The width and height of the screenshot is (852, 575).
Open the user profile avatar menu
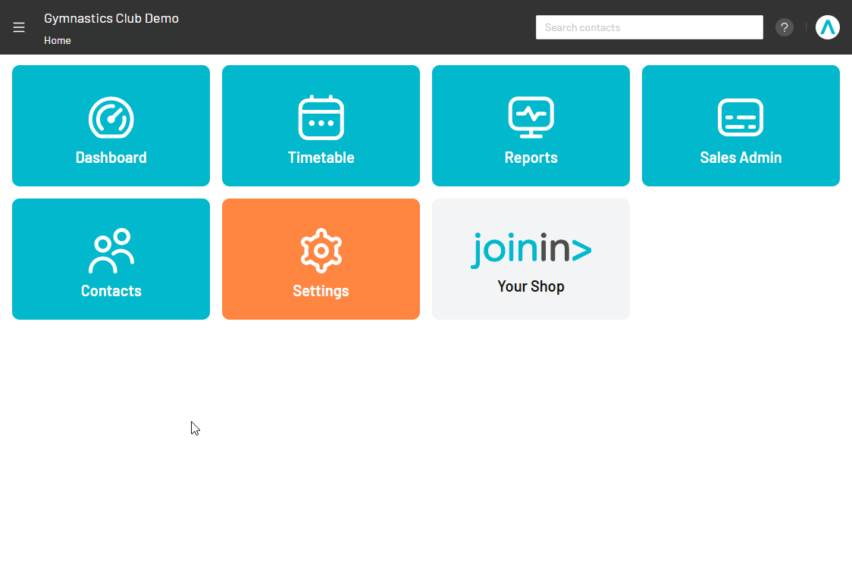pyautogui.click(x=827, y=27)
